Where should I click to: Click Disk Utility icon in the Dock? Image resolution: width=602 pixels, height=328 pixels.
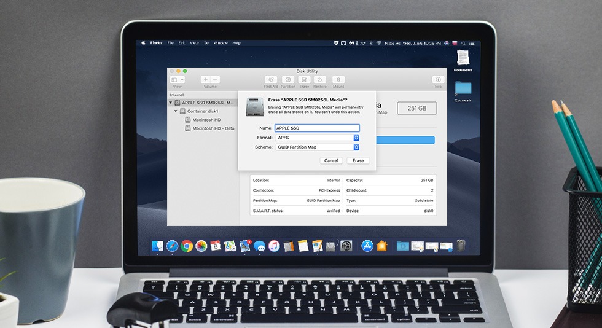[331, 246]
